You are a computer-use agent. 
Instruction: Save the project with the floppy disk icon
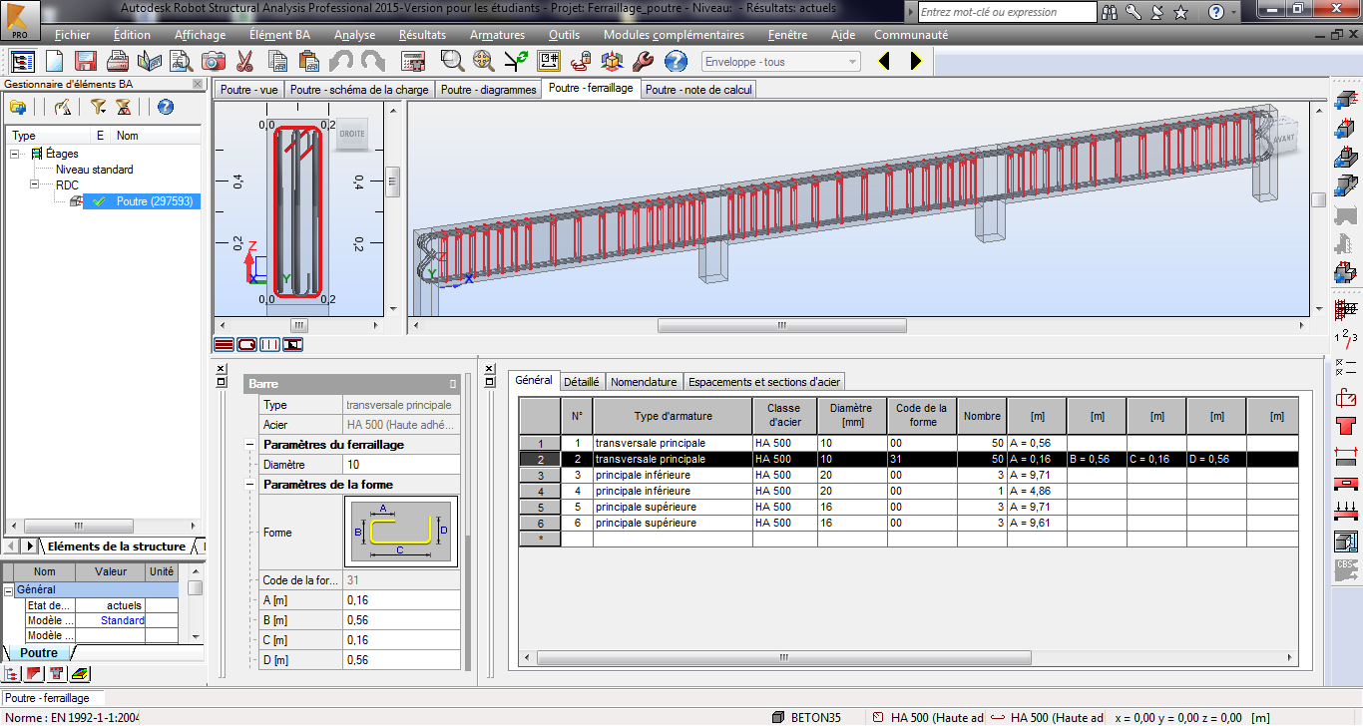(85, 61)
